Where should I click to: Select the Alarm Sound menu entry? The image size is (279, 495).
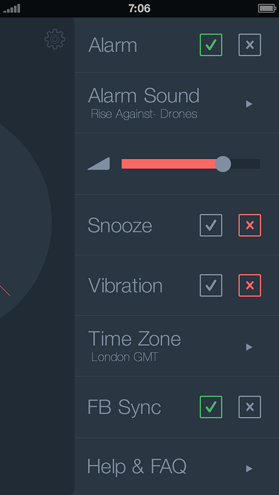177,103
